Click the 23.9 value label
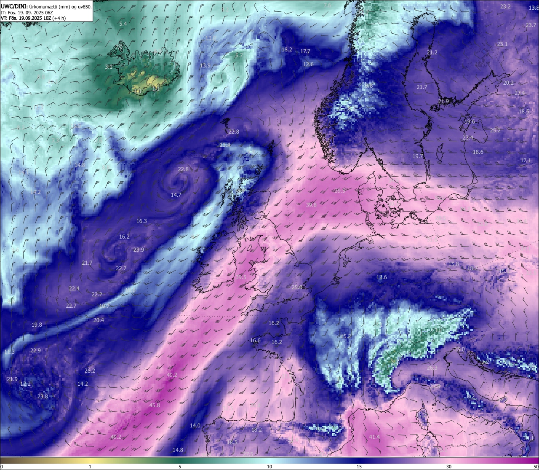Viewport: 539px width, 470px height. point(139,250)
